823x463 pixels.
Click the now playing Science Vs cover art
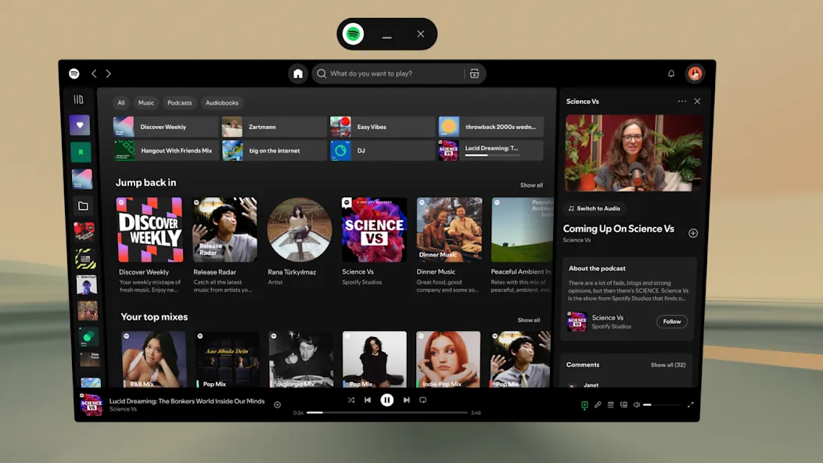coord(91,404)
